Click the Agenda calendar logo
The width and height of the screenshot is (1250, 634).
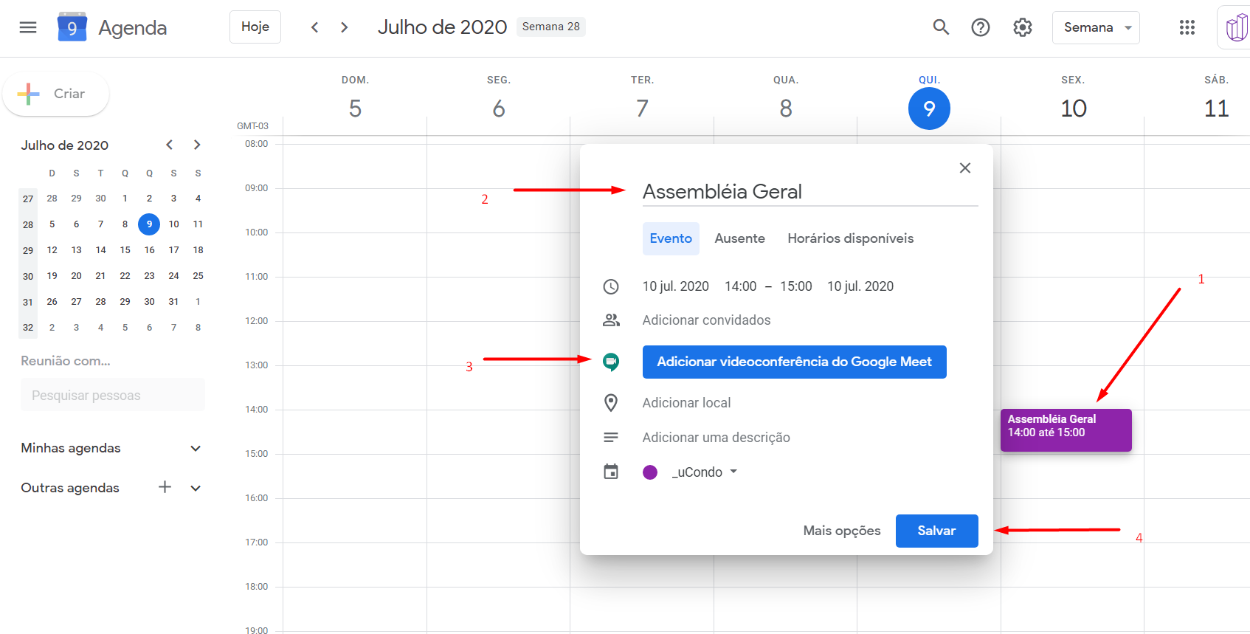click(x=72, y=27)
